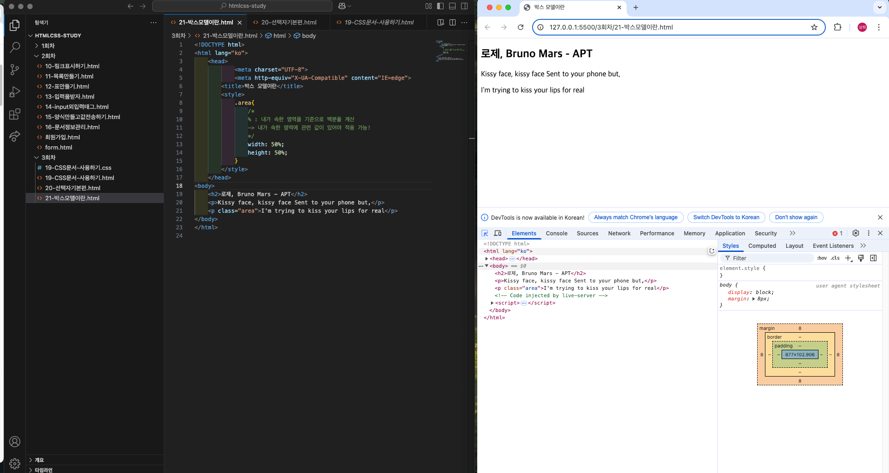The image size is (889, 473).
Task: Open the Explorer view in VS Code activity bar
Action: click(x=15, y=25)
